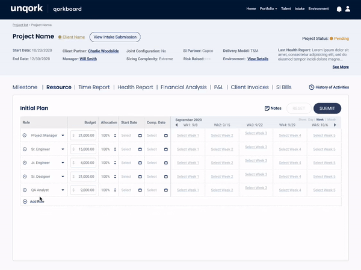Screen dimensions: 361x270
Task: Adjust Jr. Engineer allocation stepper
Action: pyautogui.click(x=115, y=163)
